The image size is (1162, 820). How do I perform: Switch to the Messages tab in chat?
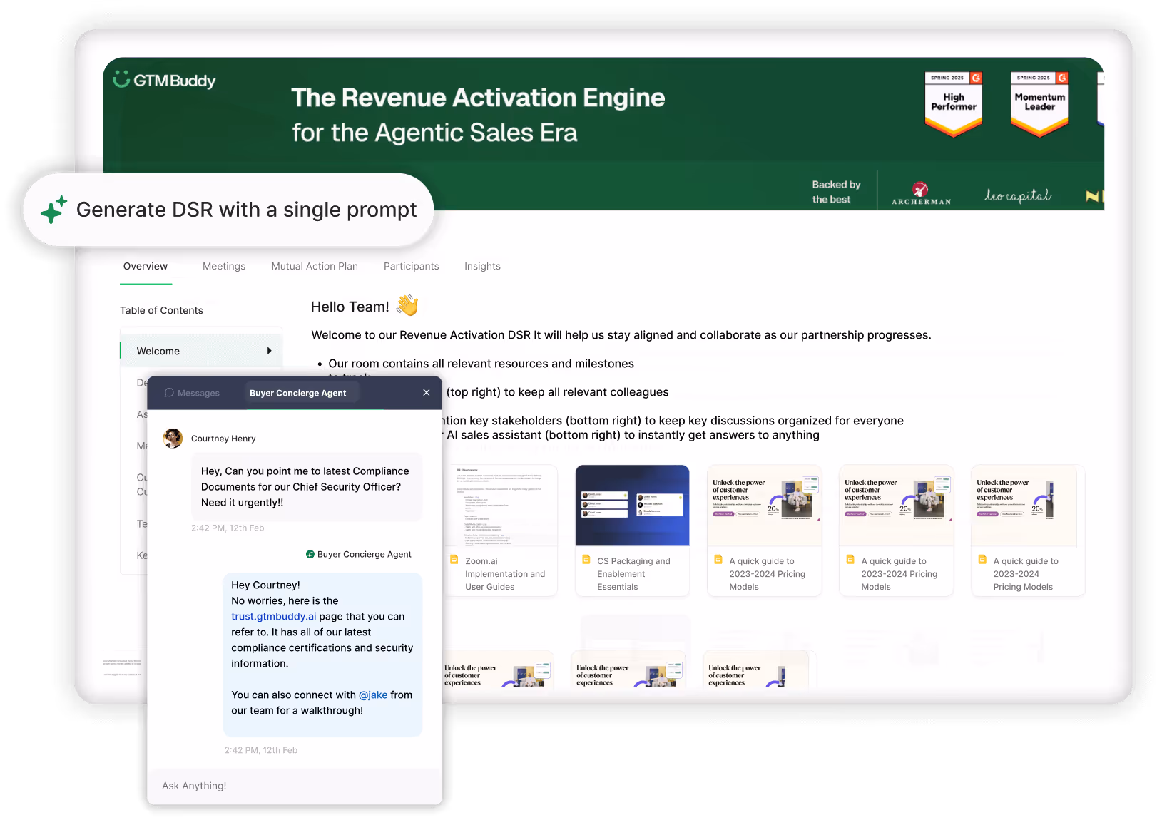coord(192,393)
